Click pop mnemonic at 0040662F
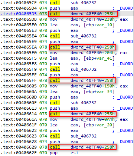This screenshot has height=156, width=134. tap(54, 153)
